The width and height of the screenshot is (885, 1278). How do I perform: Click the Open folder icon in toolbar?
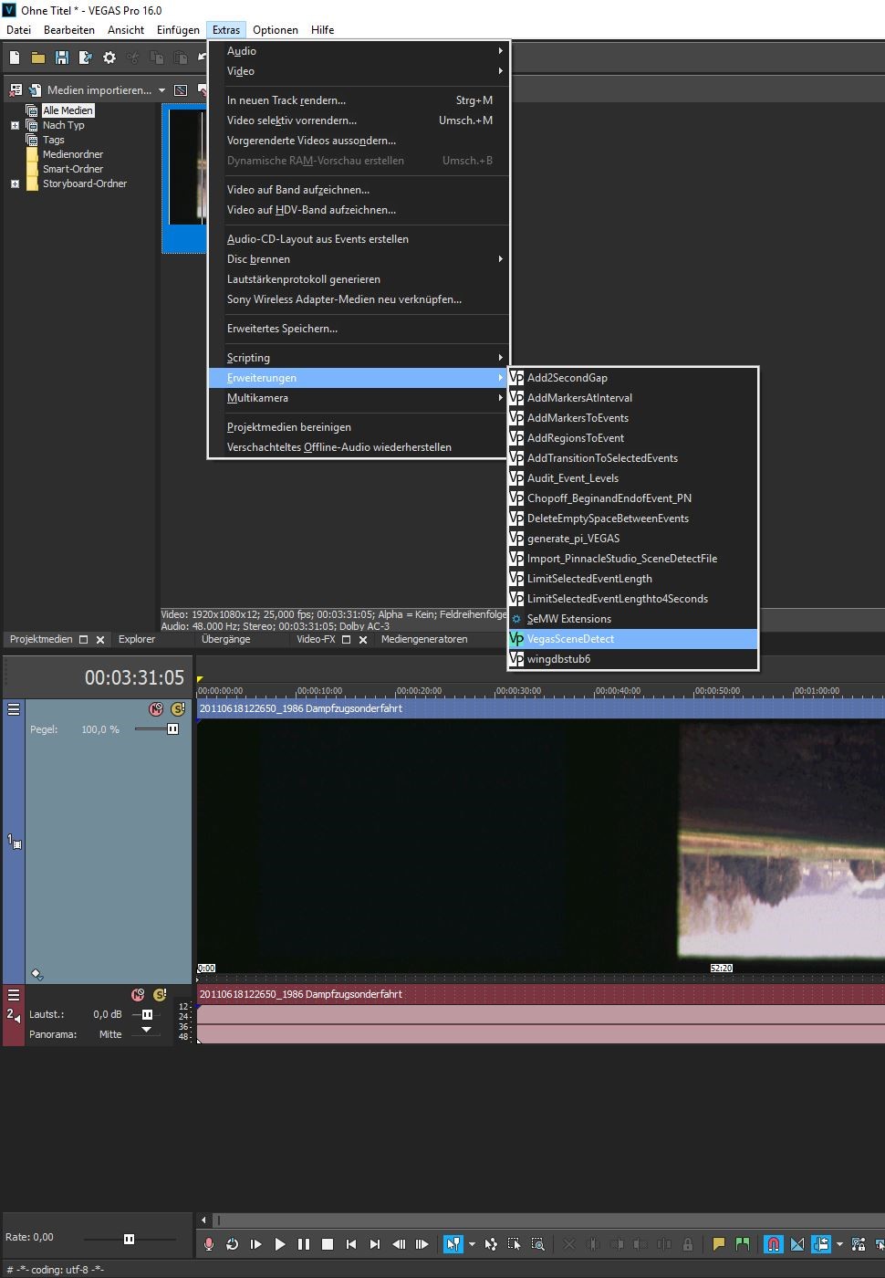38,58
